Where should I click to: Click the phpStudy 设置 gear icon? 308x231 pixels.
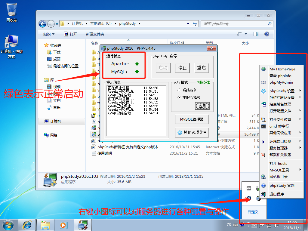point(263,91)
